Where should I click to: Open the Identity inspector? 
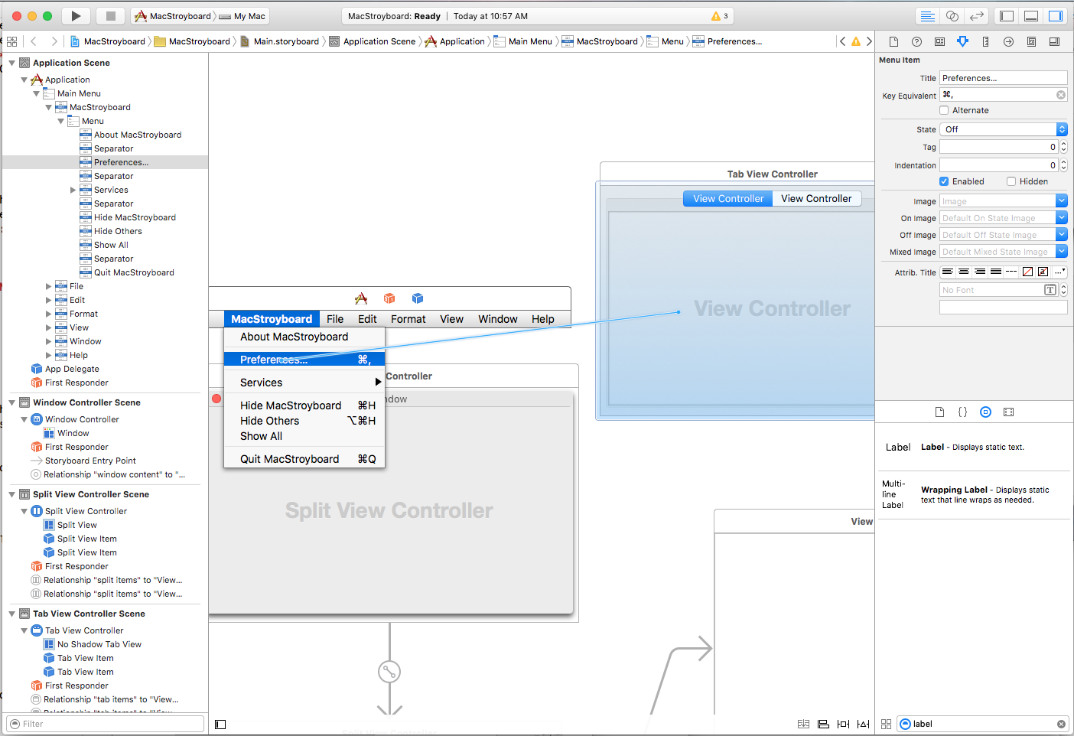(939, 41)
